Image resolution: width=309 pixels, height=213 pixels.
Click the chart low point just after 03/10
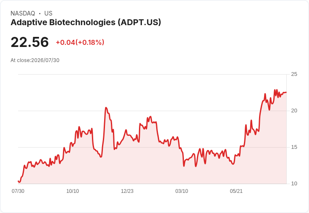(184, 166)
